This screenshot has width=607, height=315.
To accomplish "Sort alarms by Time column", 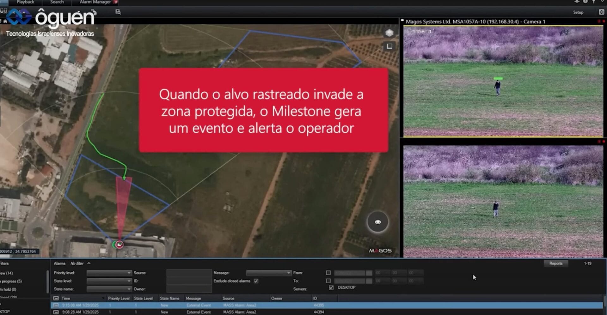I will [x=83, y=298].
